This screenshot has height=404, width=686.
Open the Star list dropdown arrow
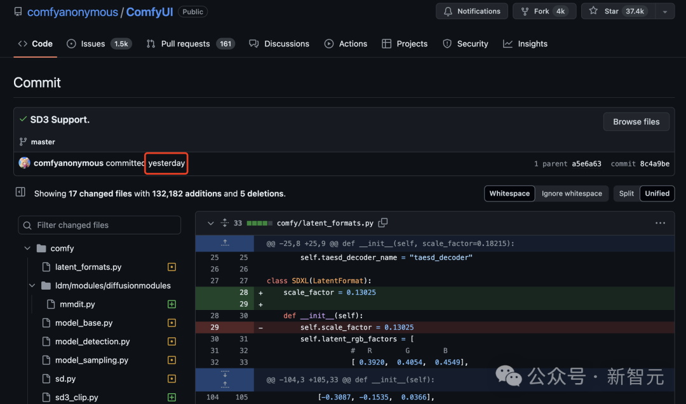664,11
